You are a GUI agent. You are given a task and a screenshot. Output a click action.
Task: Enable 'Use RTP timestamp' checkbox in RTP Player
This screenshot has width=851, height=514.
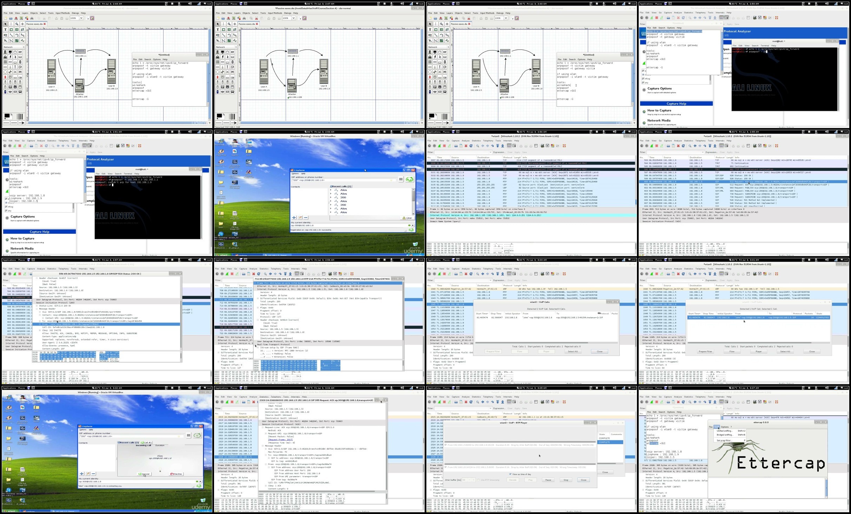478,480
